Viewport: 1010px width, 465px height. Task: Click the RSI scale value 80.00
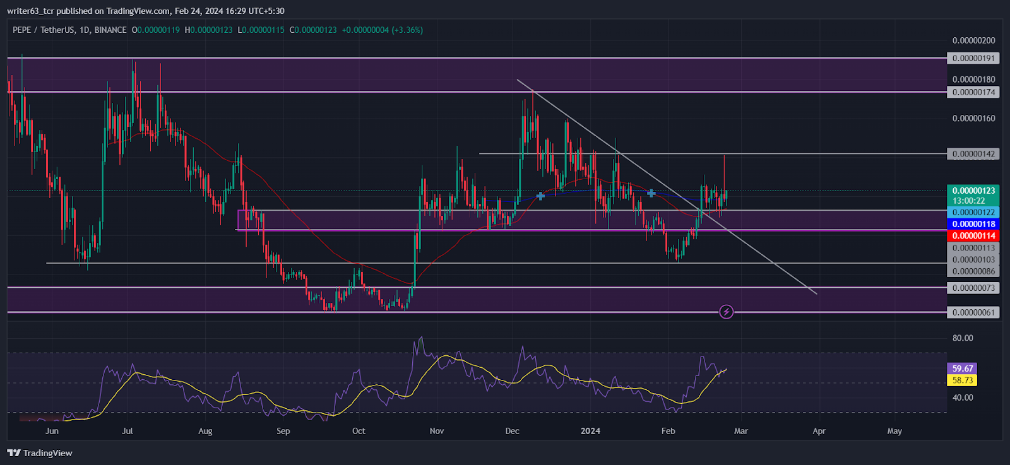point(963,338)
